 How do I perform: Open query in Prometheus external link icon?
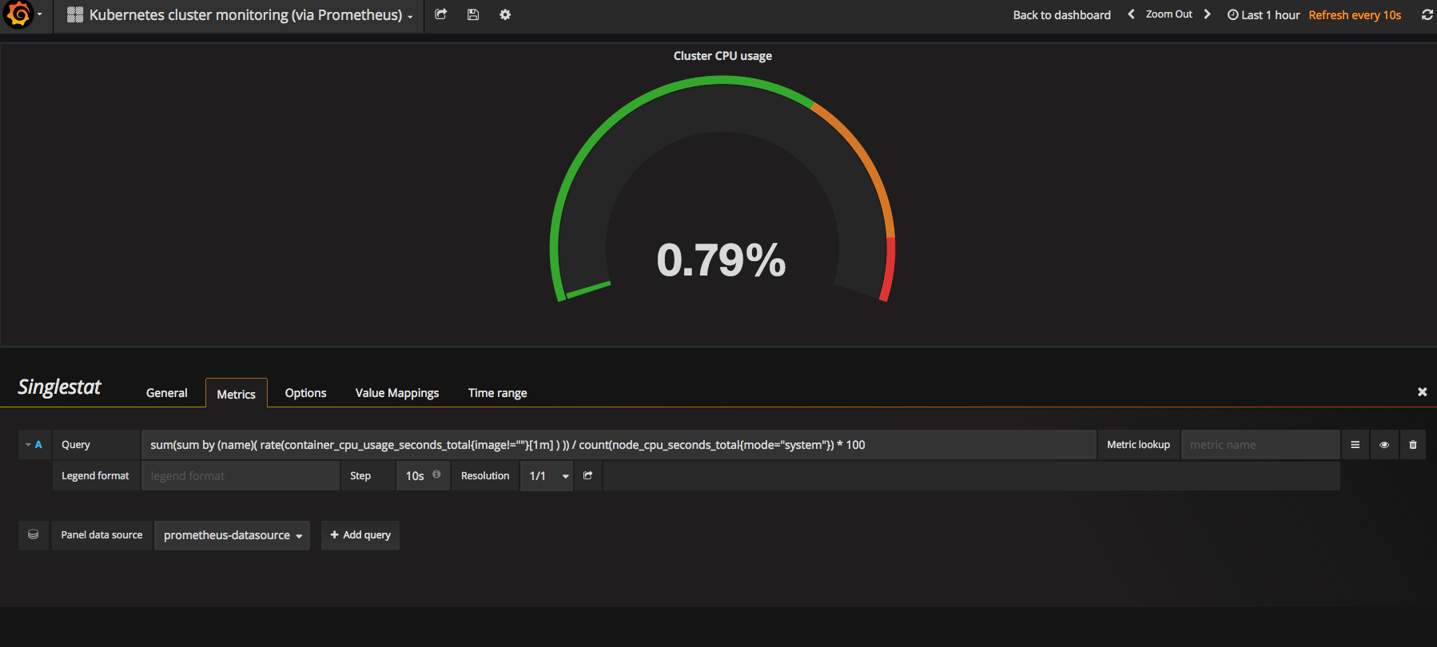pos(588,475)
